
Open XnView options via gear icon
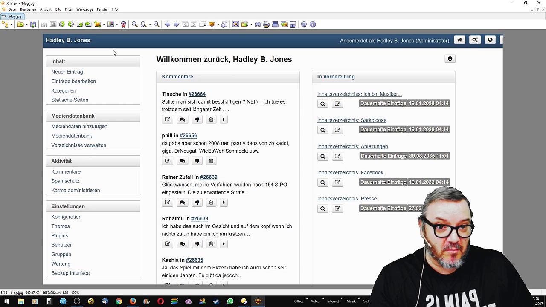point(304,25)
